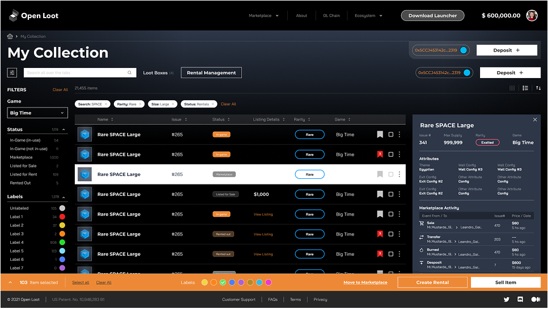Click the Create Rental button
Viewport: 548px width, 309px height.
coord(432,282)
